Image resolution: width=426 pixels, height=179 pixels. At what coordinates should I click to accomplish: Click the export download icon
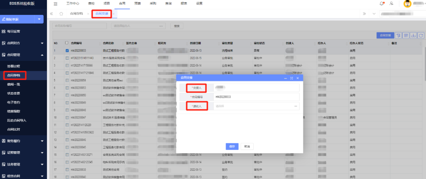click(413, 35)
